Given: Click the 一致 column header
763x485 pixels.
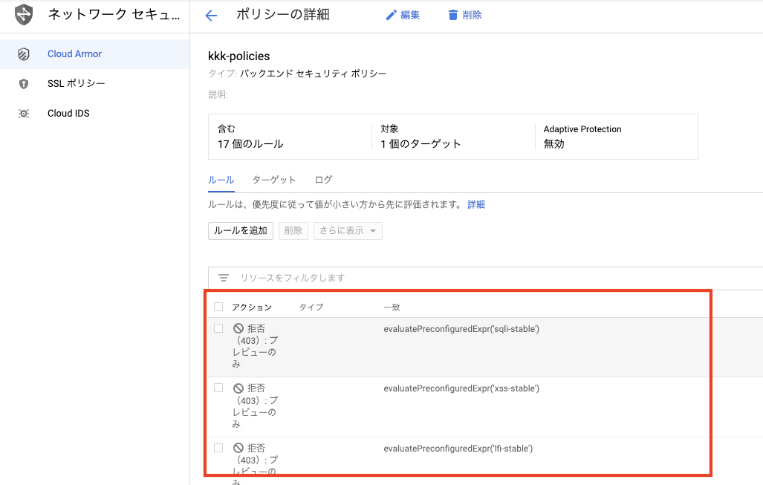Looking at the screenshot, I should tap(392, 307).
